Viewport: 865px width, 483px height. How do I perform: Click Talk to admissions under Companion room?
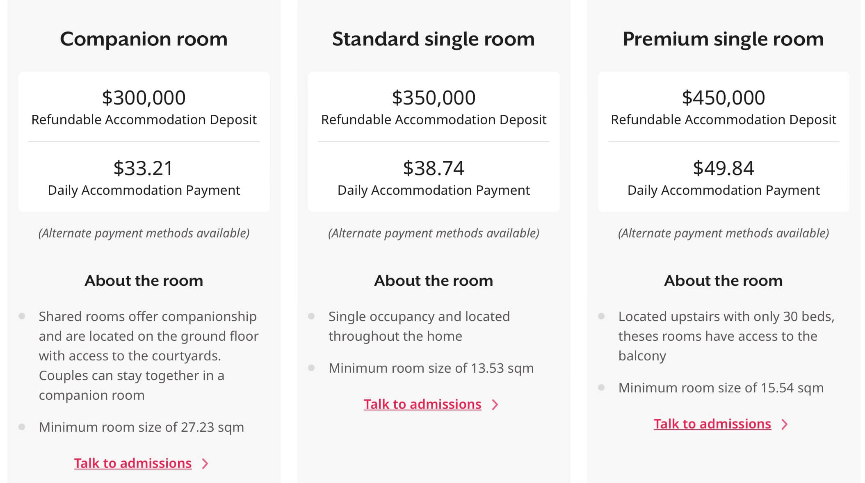[133, 463]
